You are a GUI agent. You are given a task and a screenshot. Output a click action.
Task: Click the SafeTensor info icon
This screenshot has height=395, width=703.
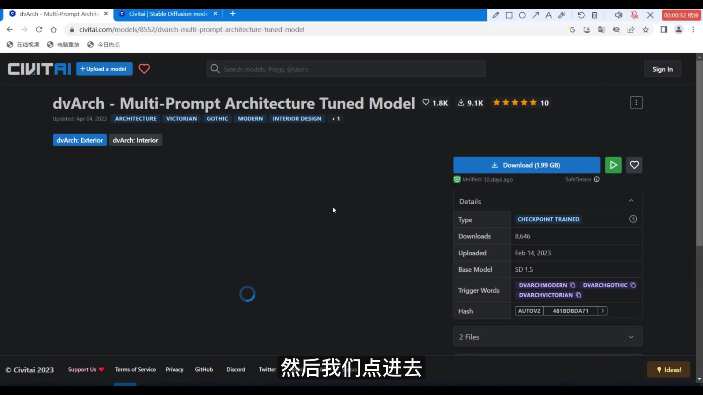596,179
